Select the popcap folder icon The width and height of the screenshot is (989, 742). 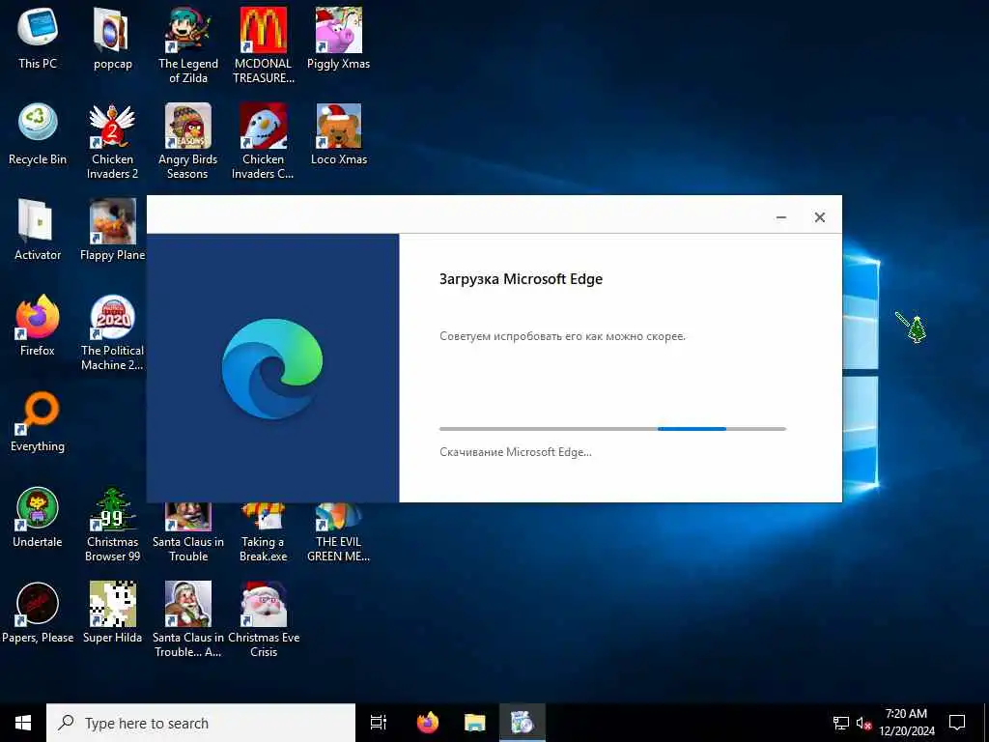[112, 39]
